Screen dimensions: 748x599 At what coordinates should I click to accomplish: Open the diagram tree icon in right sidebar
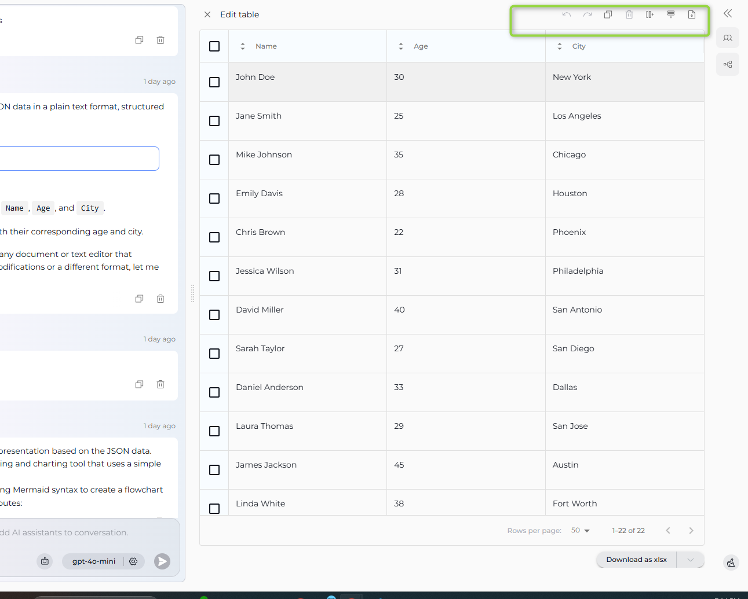[x=728, y=64]
